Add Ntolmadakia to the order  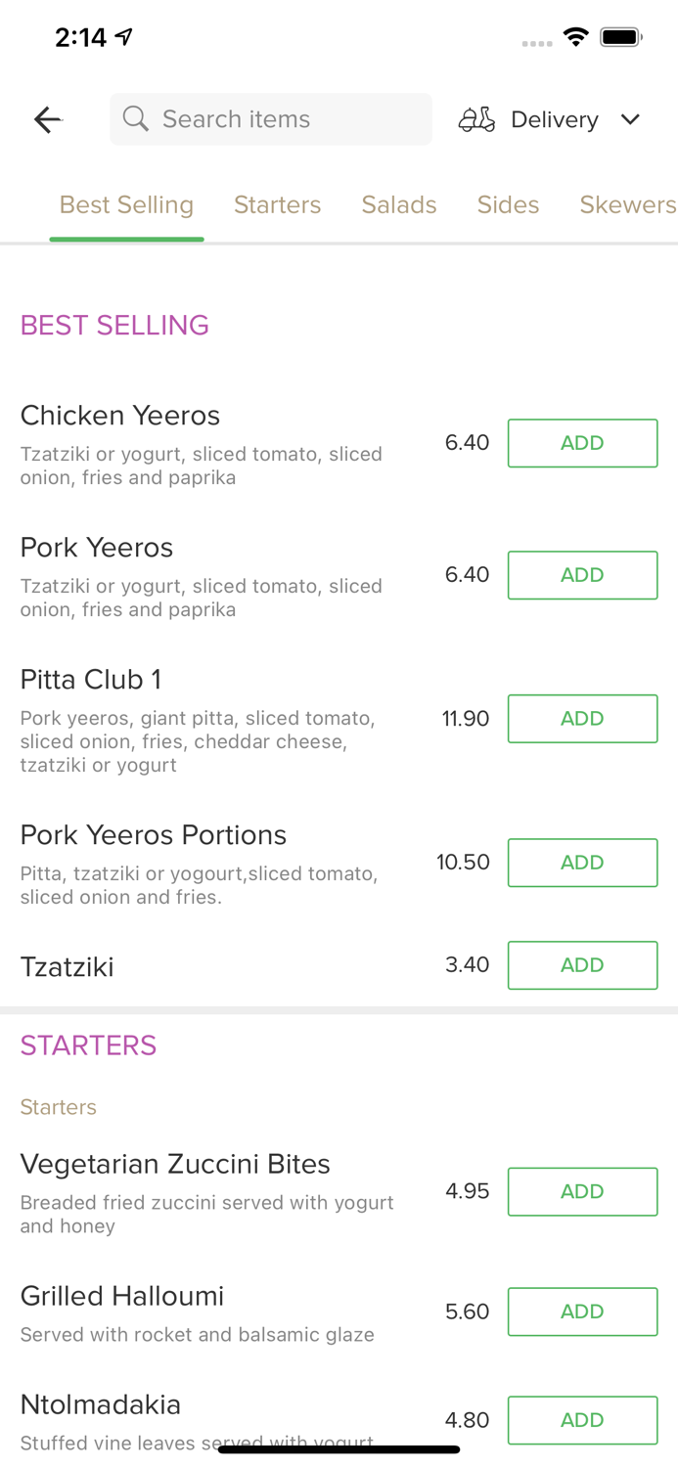click(x=582, y=1420)
